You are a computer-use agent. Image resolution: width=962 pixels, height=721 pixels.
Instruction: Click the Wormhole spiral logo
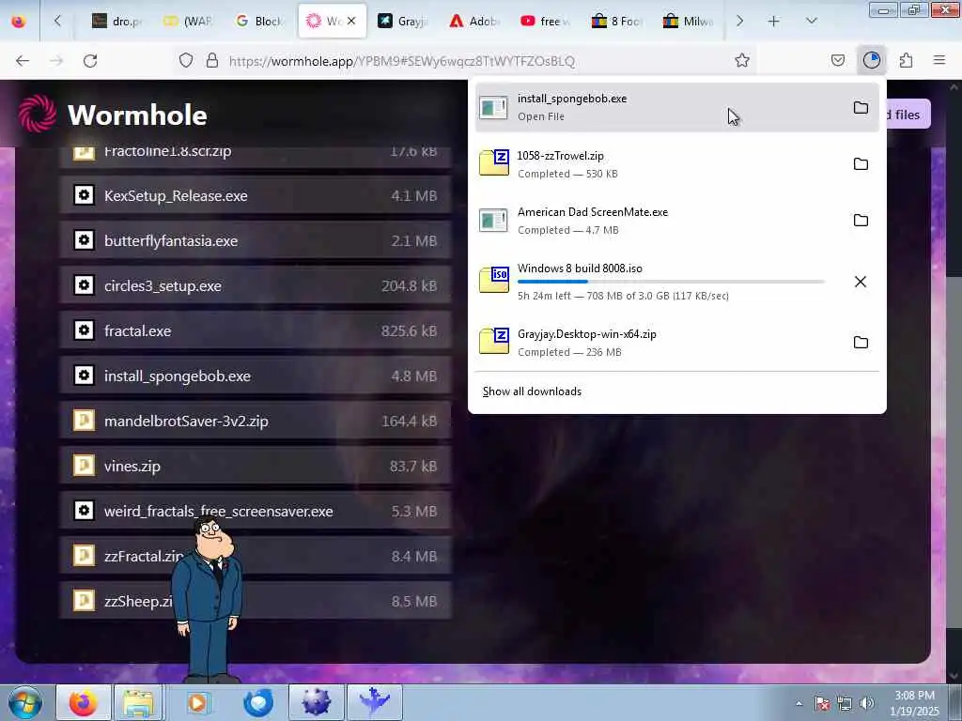pos(38,114)
